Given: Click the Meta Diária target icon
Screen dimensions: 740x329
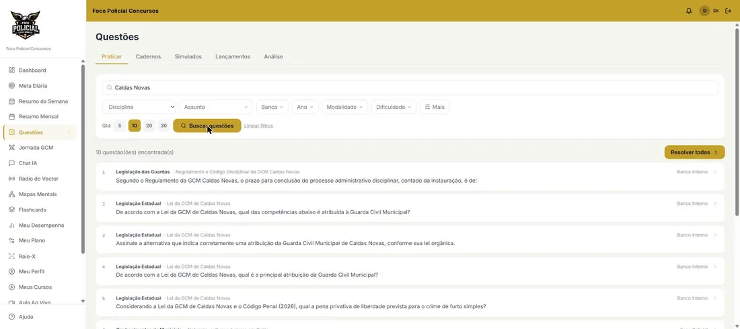Looking at the screenshot, I should coord(12,86).
